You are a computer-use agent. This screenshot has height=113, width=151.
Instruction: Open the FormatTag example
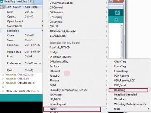(x=129, y=71)
